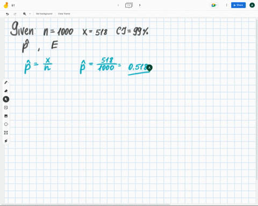Open the zoom level dropdown arrow
The height and width of the screenshot is (206, 258).
[x=30, y=14]
